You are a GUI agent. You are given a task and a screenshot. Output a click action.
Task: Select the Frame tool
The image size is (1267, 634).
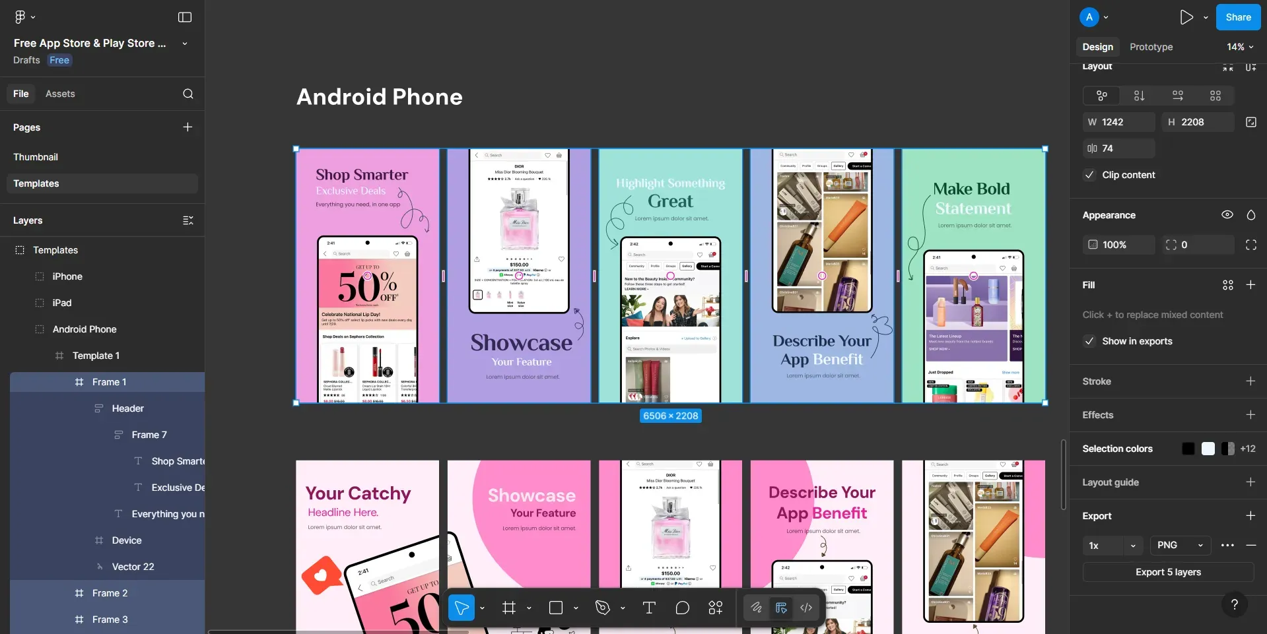pos(508,608)
